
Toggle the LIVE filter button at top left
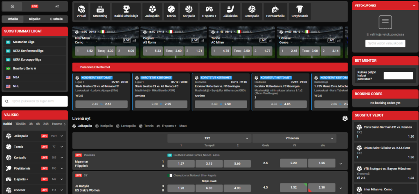coord(35,7)
